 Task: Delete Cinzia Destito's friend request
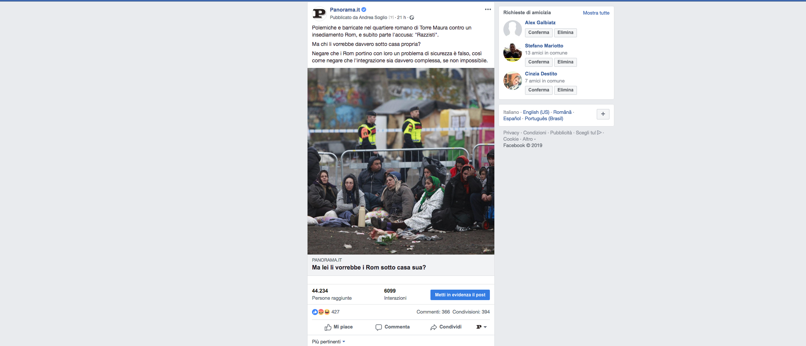(565, 90)
